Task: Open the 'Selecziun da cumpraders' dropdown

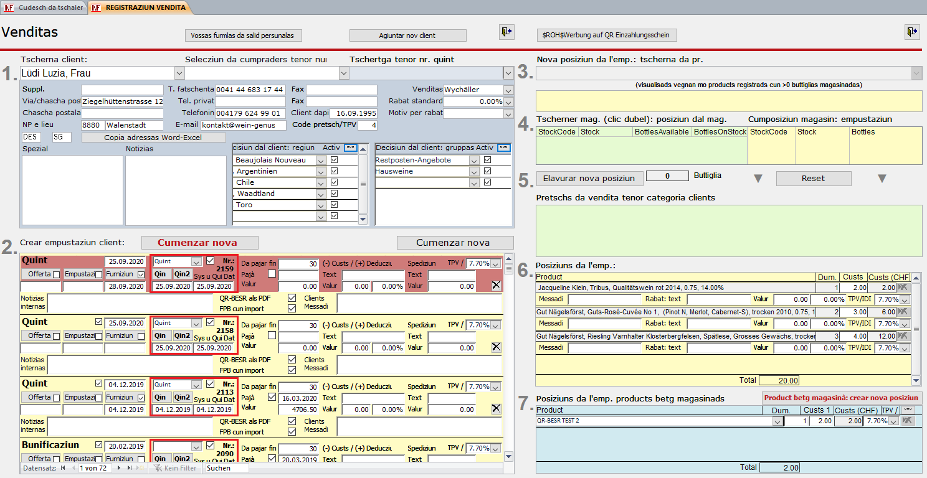Action: (x=344, y=73)
